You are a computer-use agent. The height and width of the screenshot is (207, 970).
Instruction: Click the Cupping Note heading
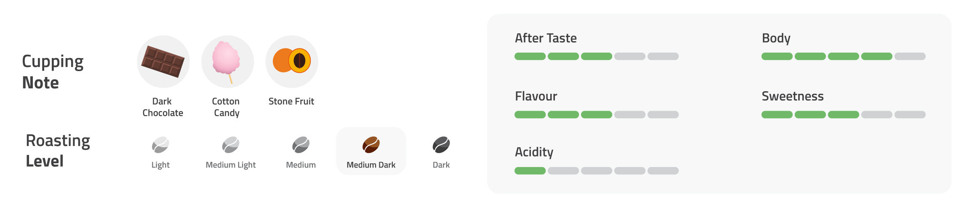point(53,72)
